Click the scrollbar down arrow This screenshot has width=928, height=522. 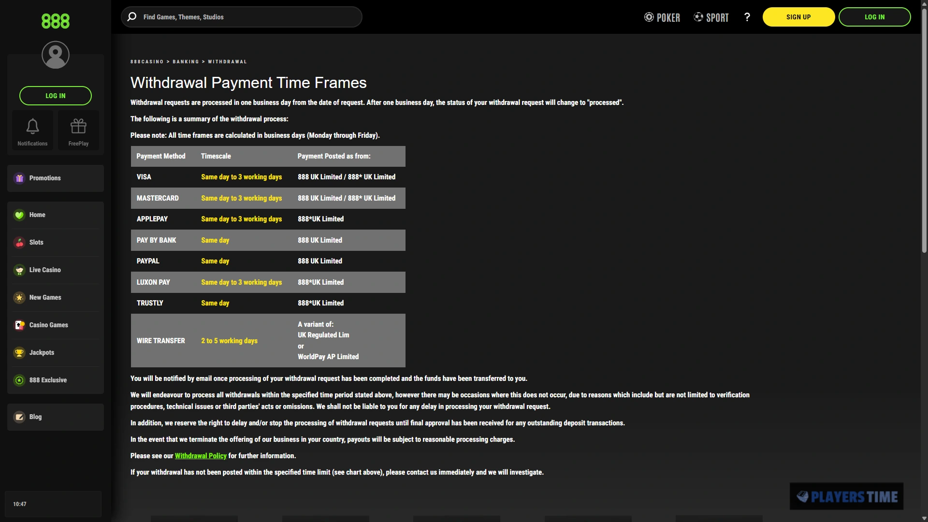[x=924, y=518]
